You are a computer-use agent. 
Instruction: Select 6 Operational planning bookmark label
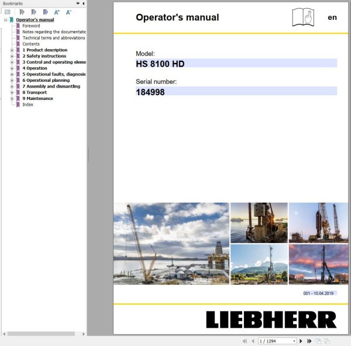(46, 80)
